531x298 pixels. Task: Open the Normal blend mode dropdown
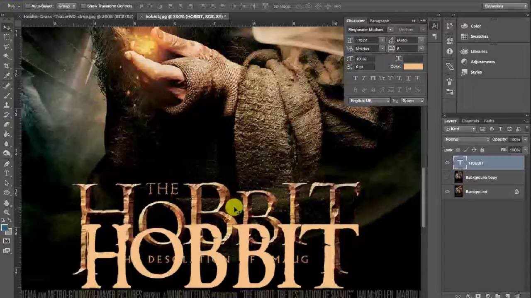467,139
